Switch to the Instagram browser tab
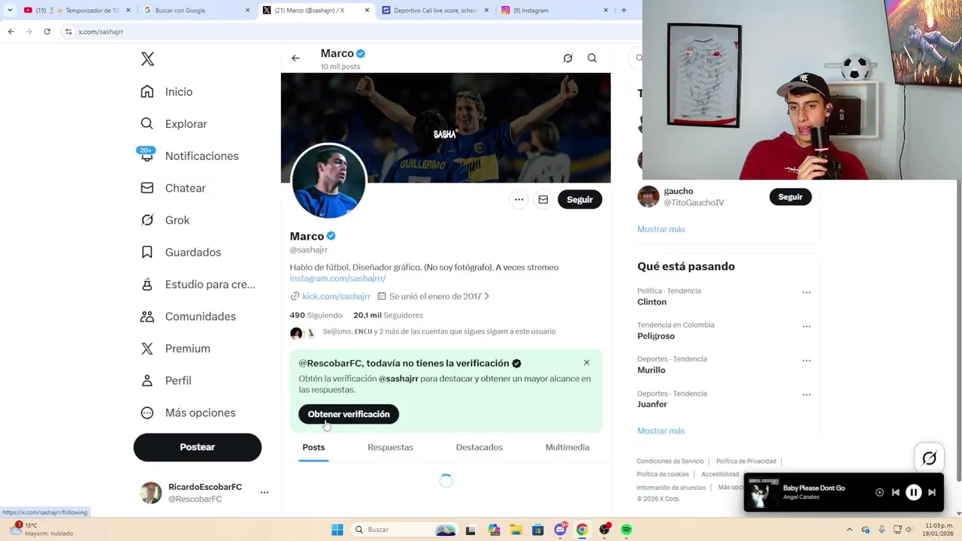The image size is (962, 541). click(x=554, y=11)
